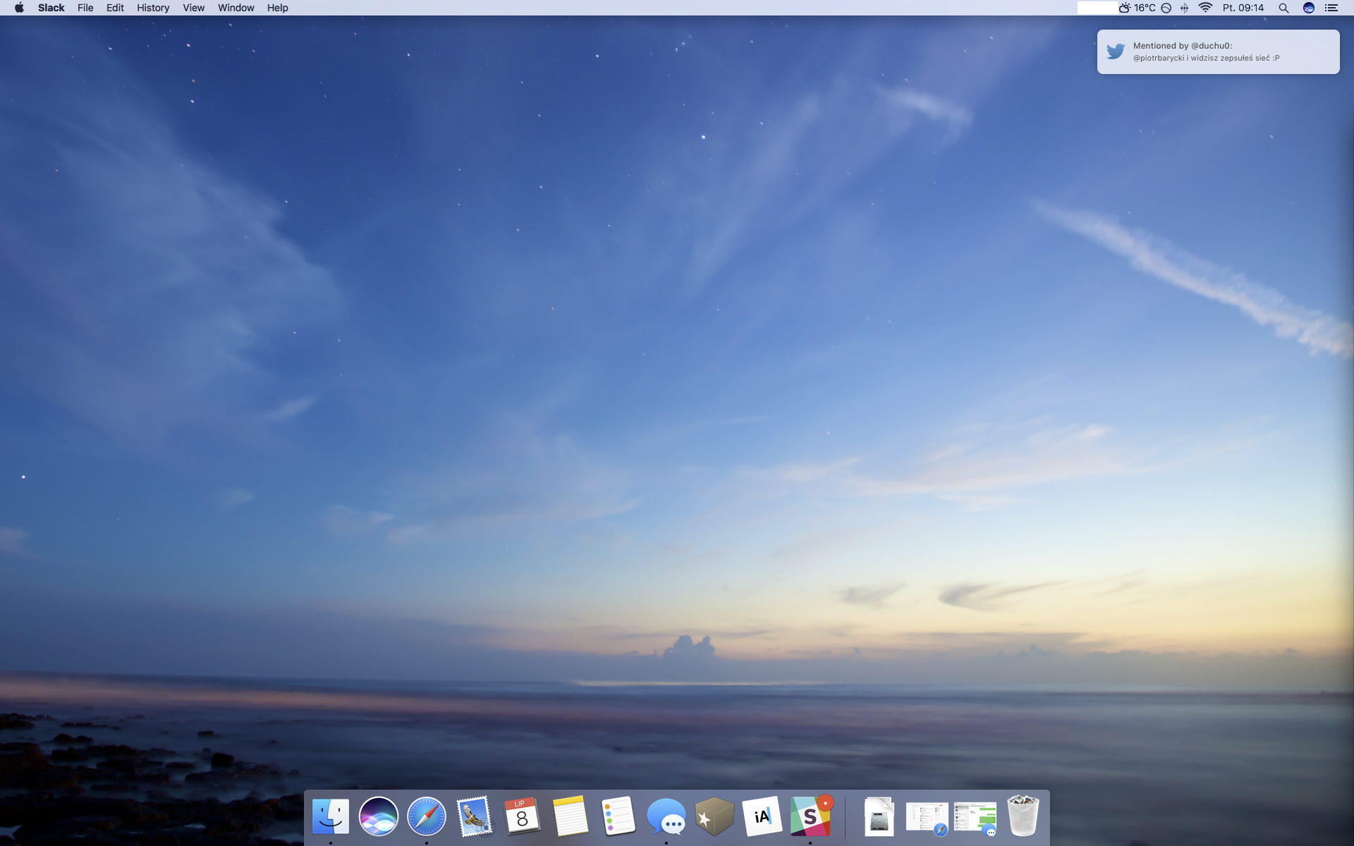
Task: Activate Siri from the menu bar
Action: point(1309,8)
